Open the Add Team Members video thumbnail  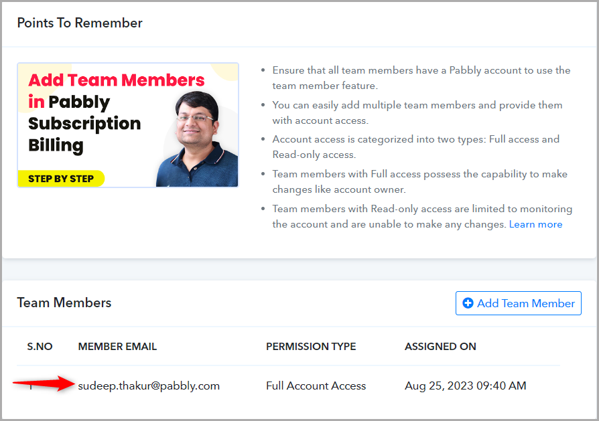128,124
